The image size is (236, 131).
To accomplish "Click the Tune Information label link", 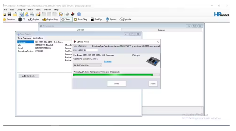I will click(80, 46).
